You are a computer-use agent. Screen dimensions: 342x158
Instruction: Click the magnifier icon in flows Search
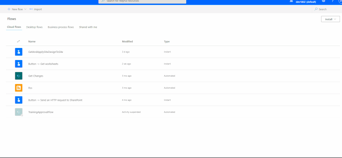coord(316,9)
